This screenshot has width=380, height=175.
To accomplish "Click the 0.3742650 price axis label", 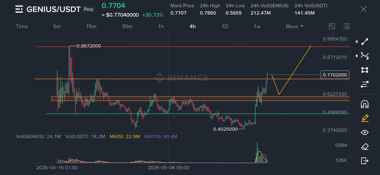I will 335,130.
